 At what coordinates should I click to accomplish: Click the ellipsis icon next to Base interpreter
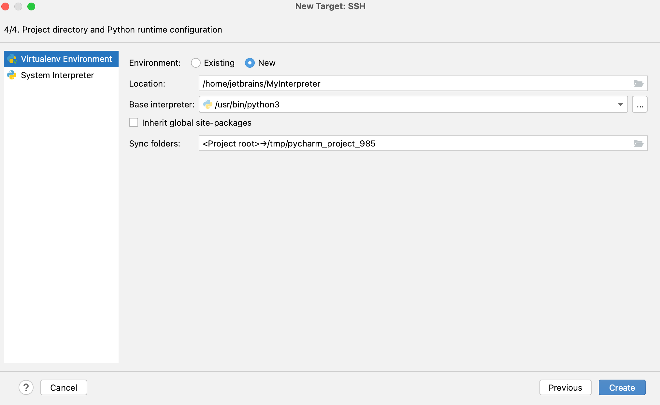(640, 104)
